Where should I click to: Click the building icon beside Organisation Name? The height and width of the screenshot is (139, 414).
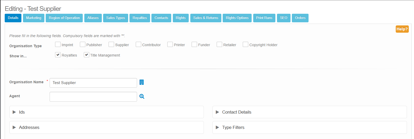click(141, 82)
